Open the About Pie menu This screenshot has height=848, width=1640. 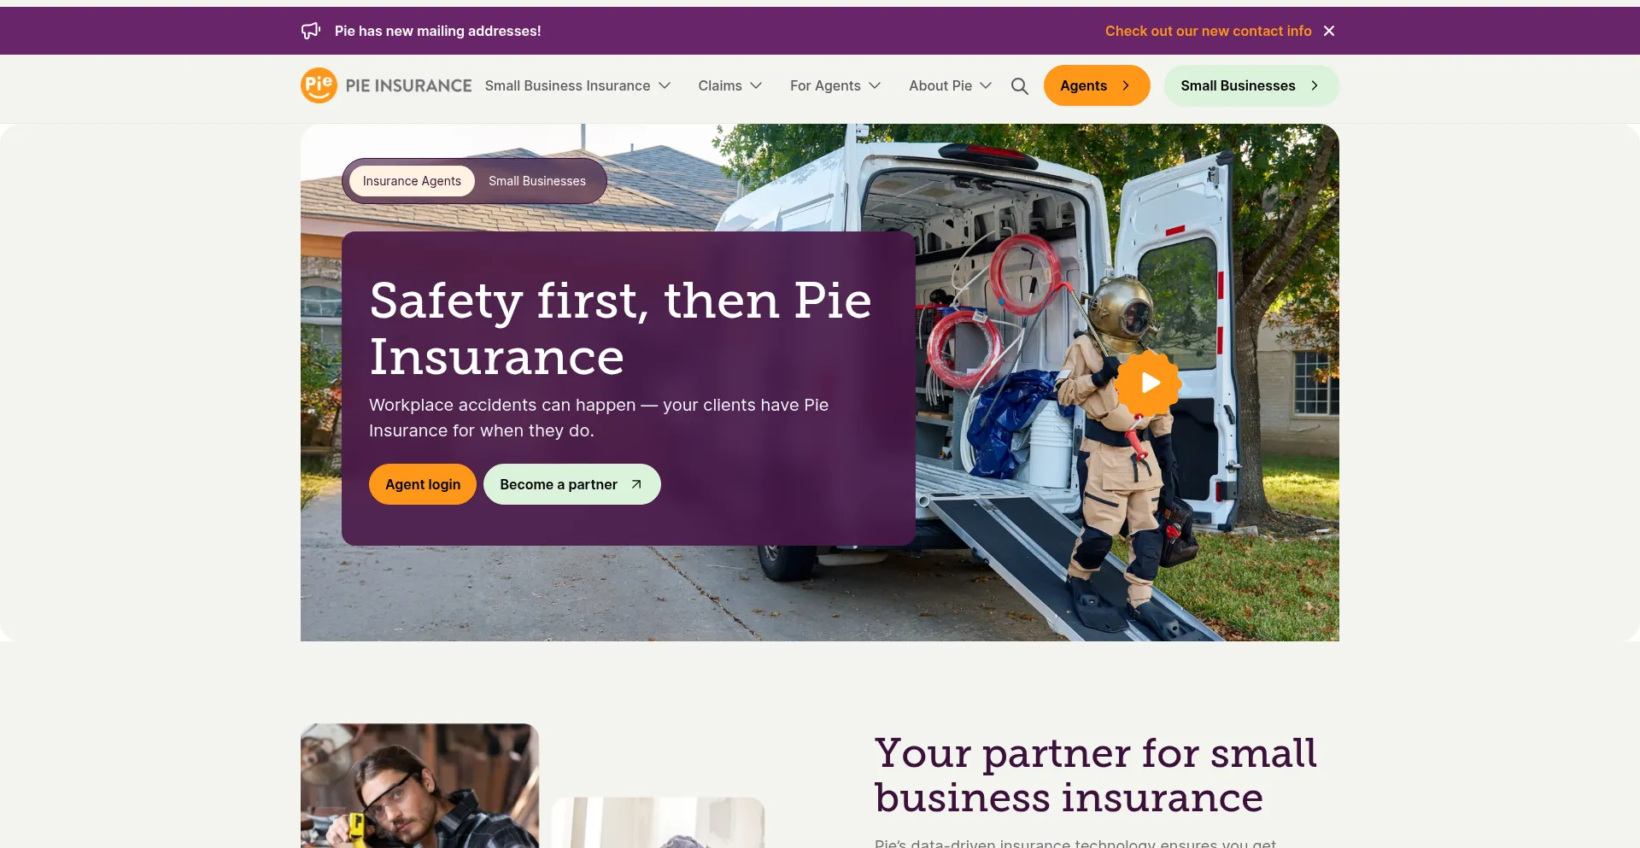point(951,85)
